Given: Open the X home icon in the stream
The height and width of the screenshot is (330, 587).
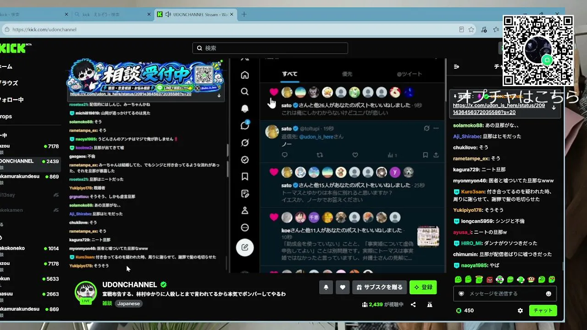Looking at the screenshot, I should (x=245, y=75).
